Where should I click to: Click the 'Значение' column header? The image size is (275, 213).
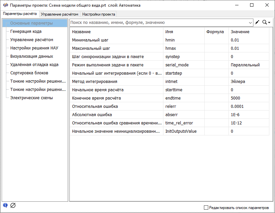click(240, 32)
